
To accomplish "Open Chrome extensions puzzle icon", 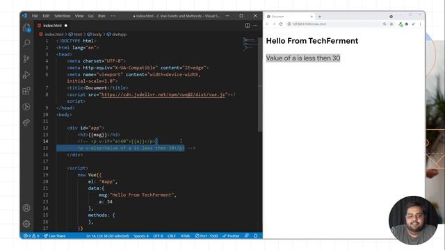I will click(x=407, y=24).
